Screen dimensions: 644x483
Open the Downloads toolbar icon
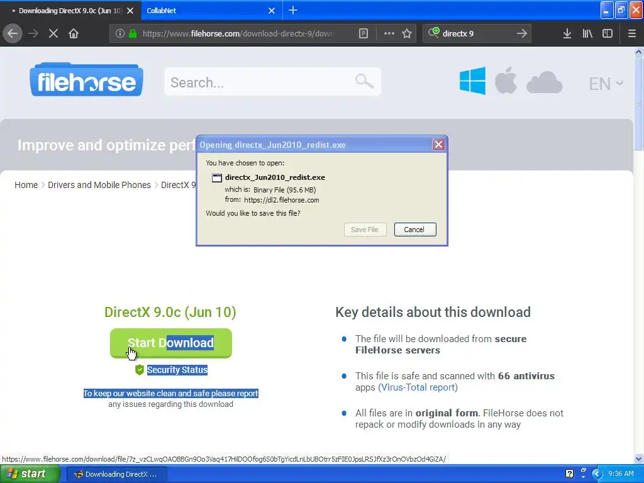pos(567,33)
